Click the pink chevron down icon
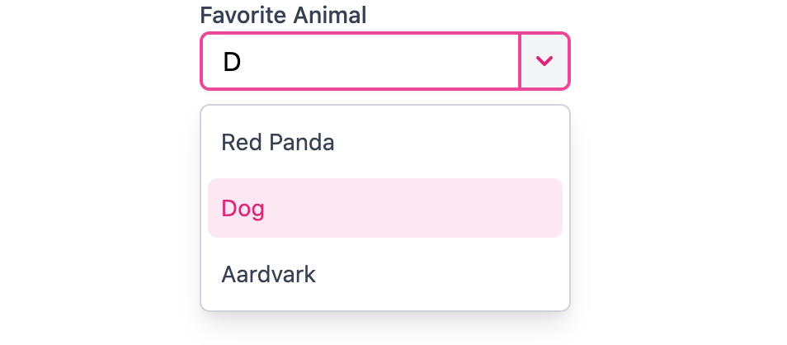The width and height of the screenshot is (787, 345). [x=544, y=61]
